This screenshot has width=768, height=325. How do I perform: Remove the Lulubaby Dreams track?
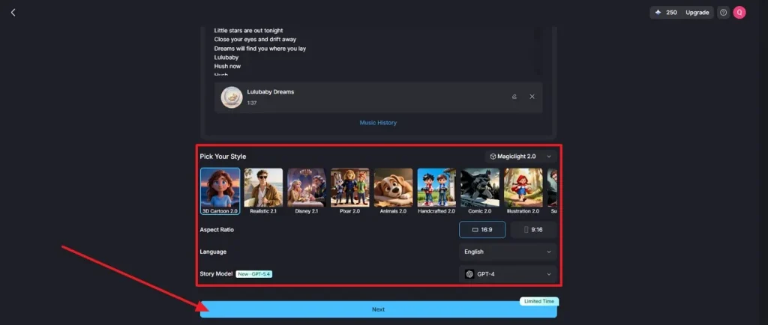(x=532, y=97)
